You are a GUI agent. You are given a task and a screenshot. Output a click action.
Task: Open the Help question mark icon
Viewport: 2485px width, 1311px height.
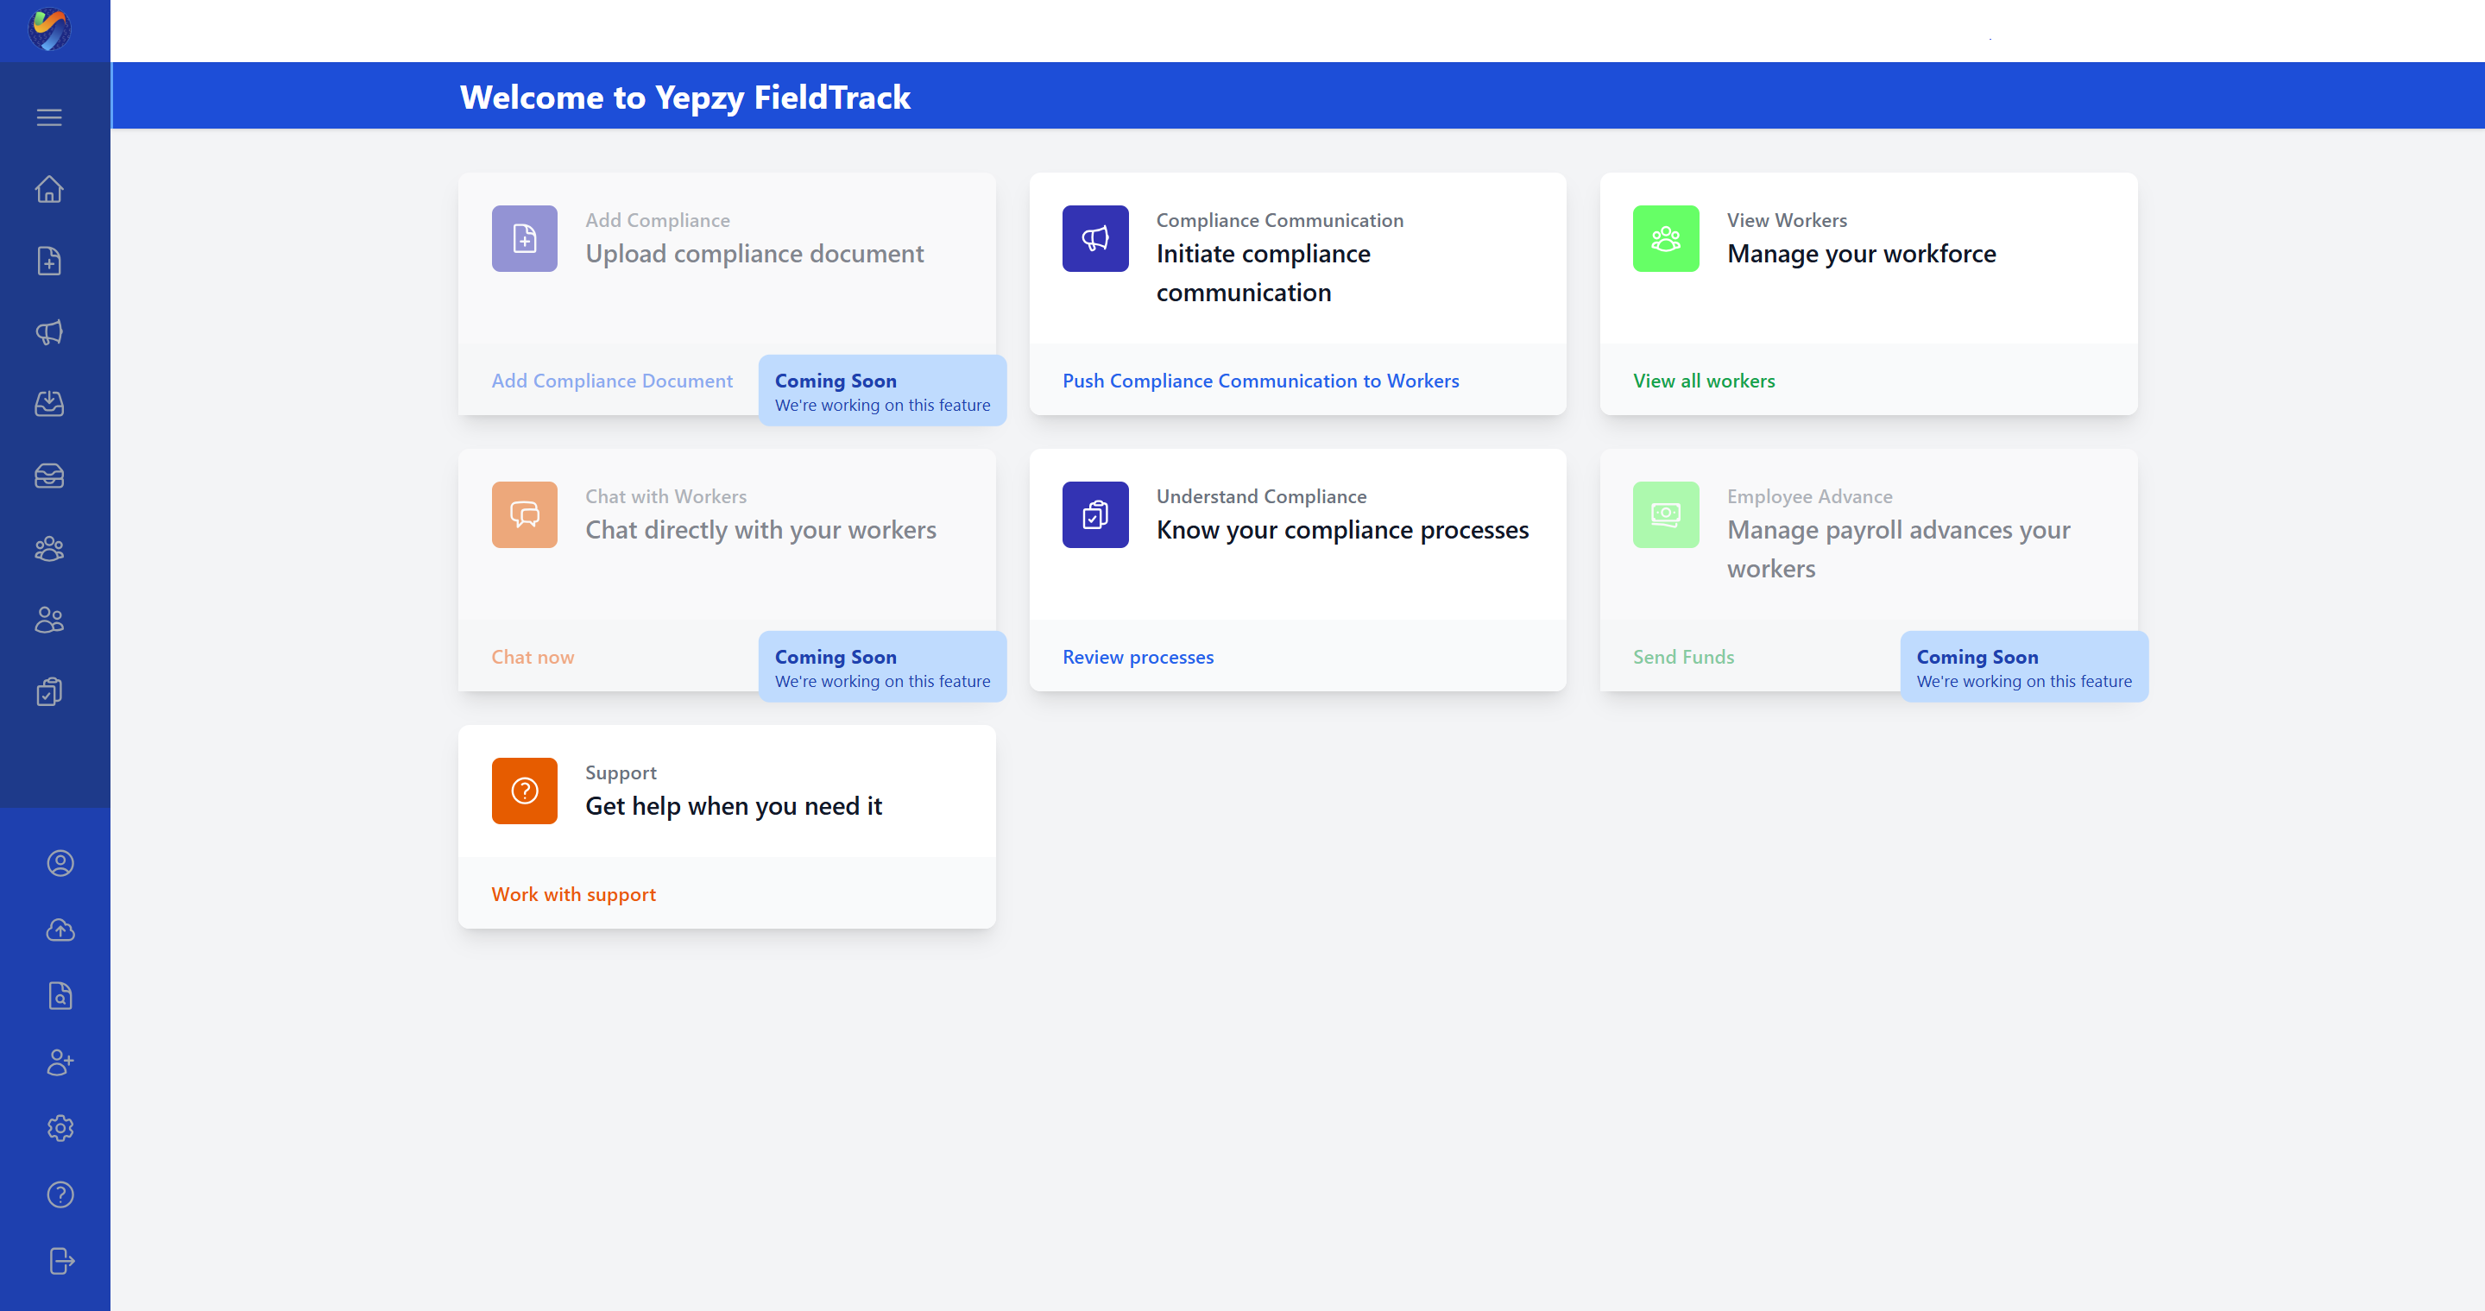(x=60, y=1194)
